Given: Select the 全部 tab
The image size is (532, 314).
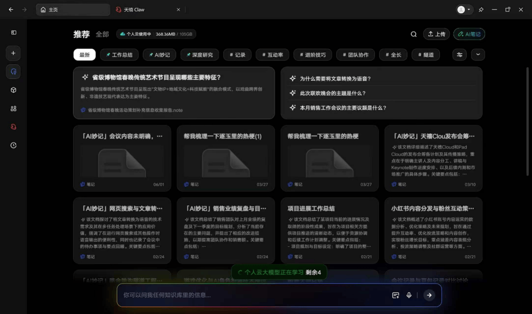Looking at the screenshot, I should [x=102, y=34].
